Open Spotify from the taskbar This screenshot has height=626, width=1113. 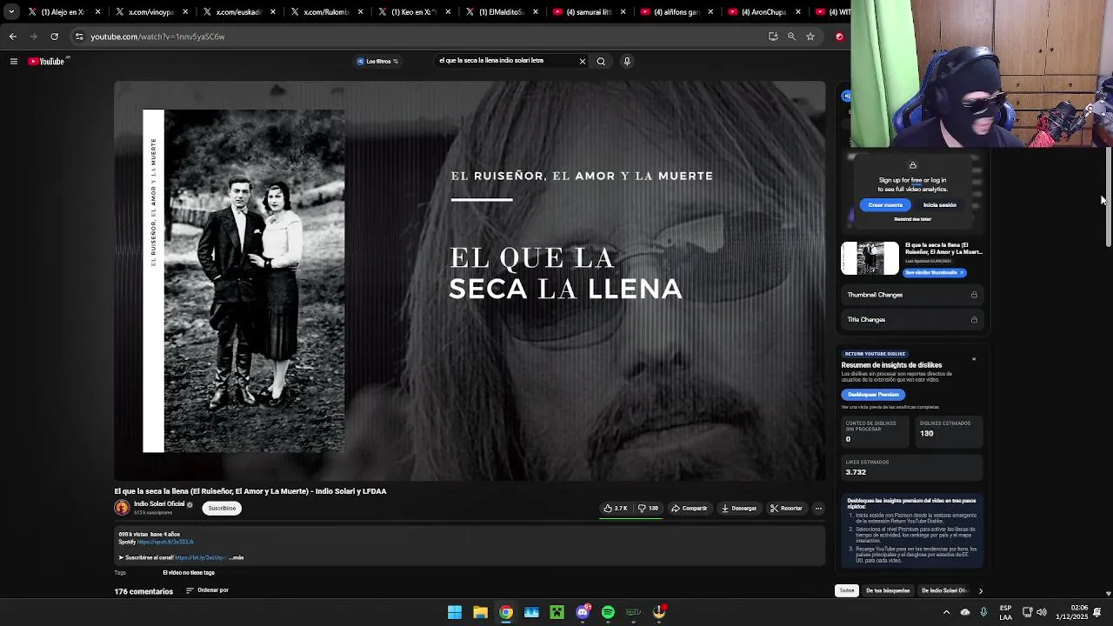[608, 612]
